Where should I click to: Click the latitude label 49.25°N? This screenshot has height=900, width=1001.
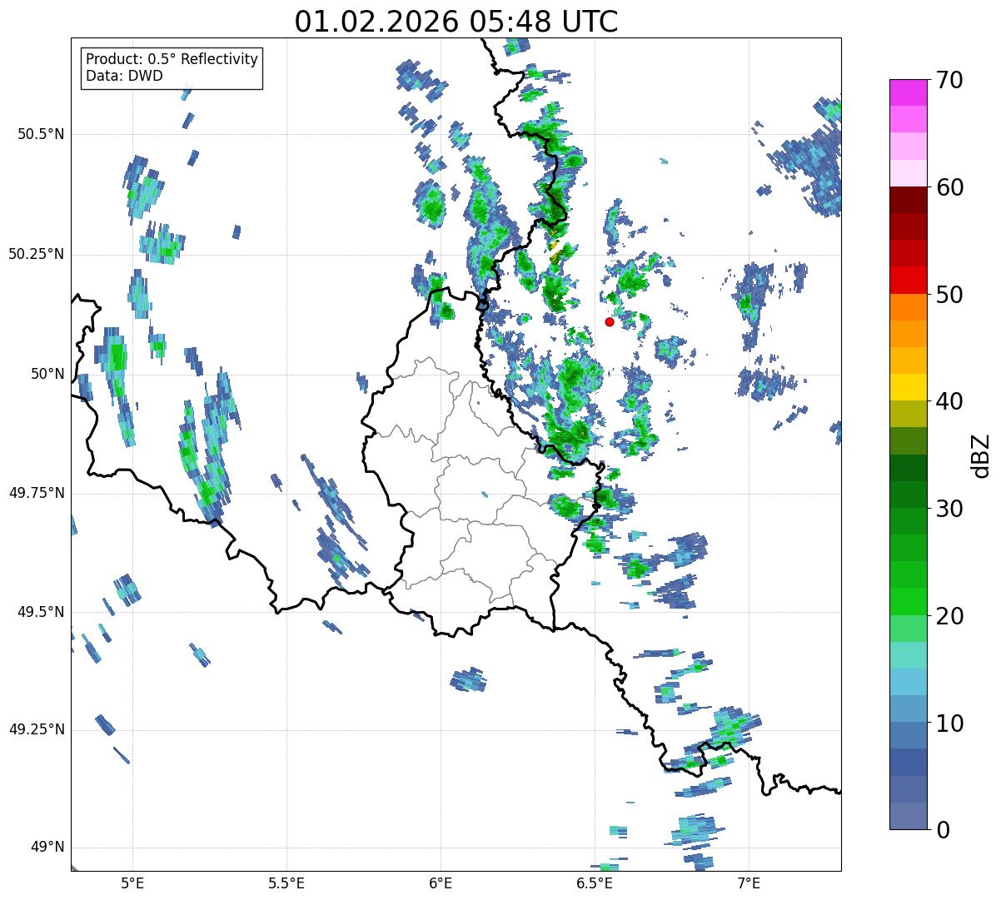coord(36,730)
